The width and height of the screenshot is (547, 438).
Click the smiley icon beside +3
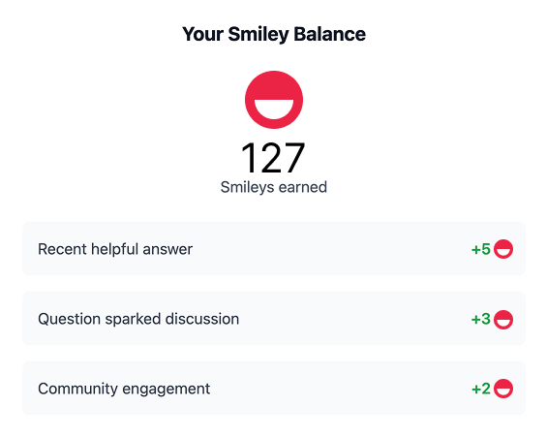(503, 319)
